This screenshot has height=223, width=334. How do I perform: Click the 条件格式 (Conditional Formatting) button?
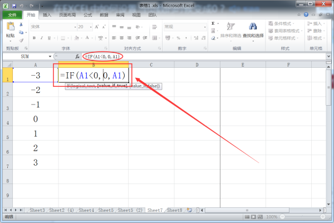point(282,24)
